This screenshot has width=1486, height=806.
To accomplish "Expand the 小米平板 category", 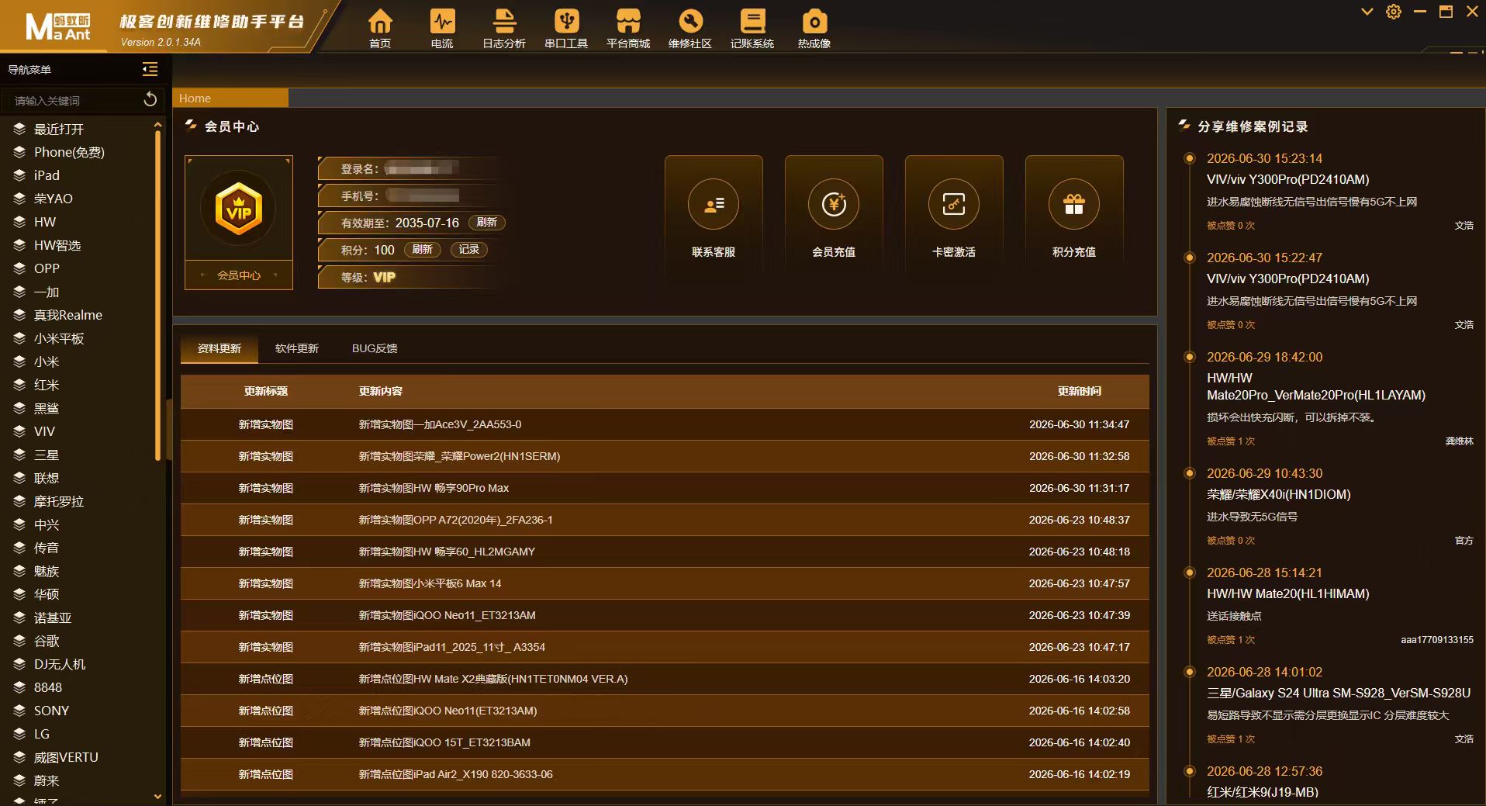I will (58, 338).
